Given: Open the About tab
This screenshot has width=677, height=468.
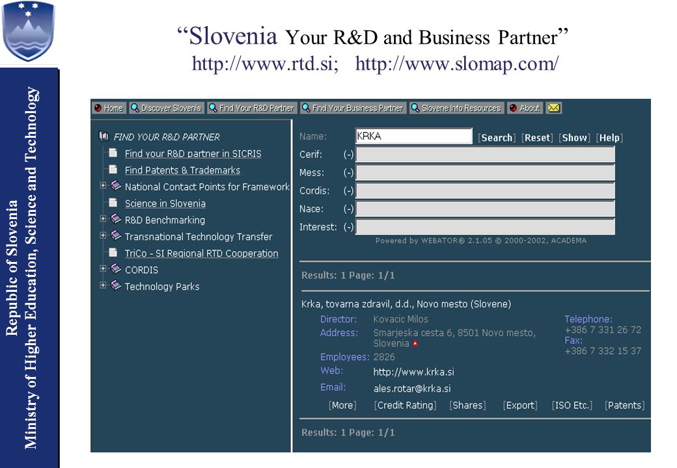Looking at the screenshot, I should tap(525, 108).
